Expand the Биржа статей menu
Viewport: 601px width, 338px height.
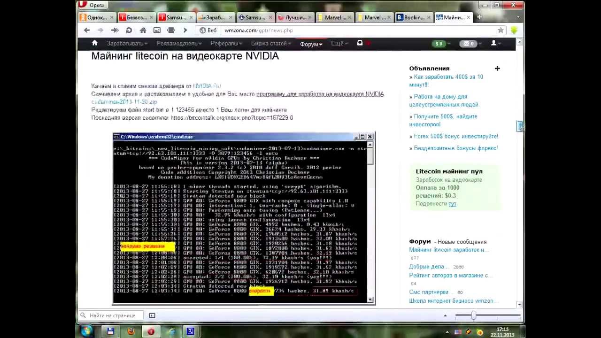pyautogui.click(x=271, y=43)
